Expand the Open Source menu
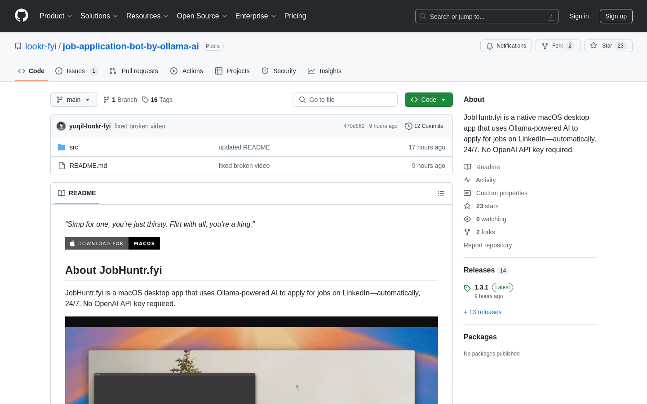The image size is (647, 404). [x=202, y=16]
